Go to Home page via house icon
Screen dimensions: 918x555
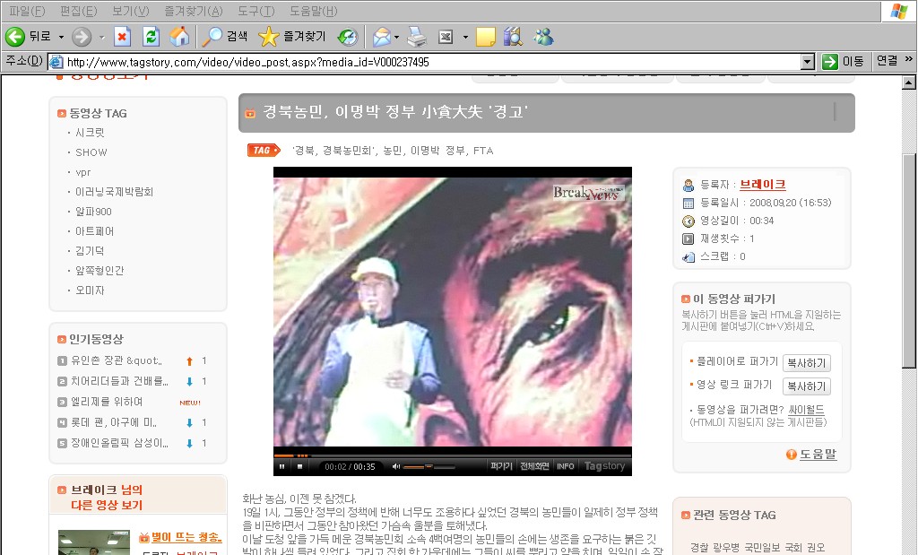click(x=179, y=37)
